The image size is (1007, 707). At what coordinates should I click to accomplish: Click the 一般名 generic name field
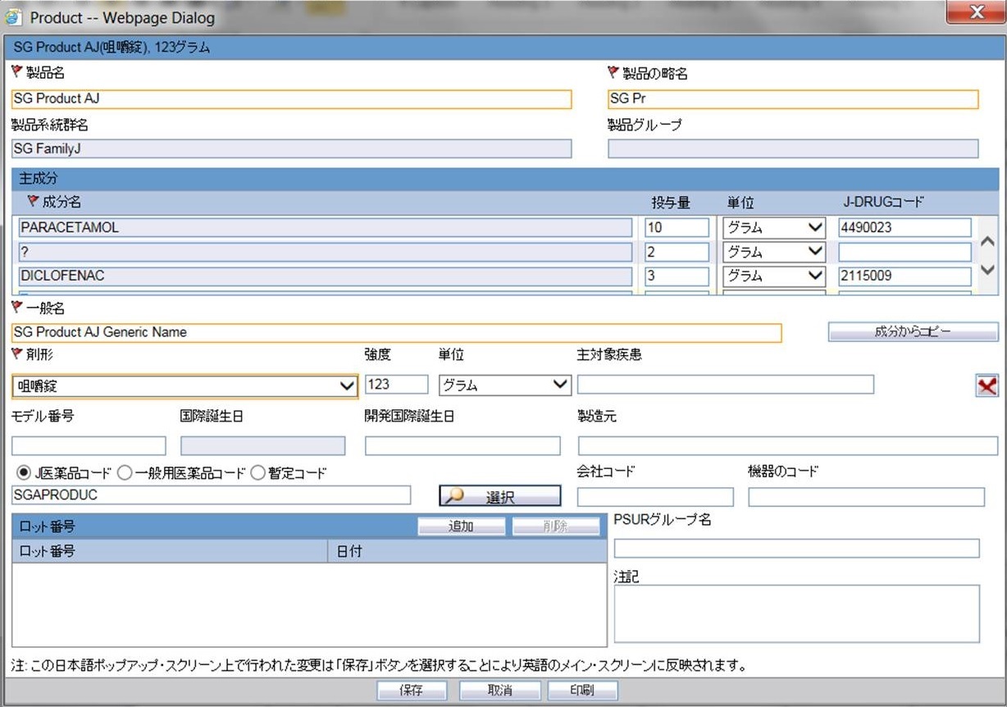coord(396,332)
